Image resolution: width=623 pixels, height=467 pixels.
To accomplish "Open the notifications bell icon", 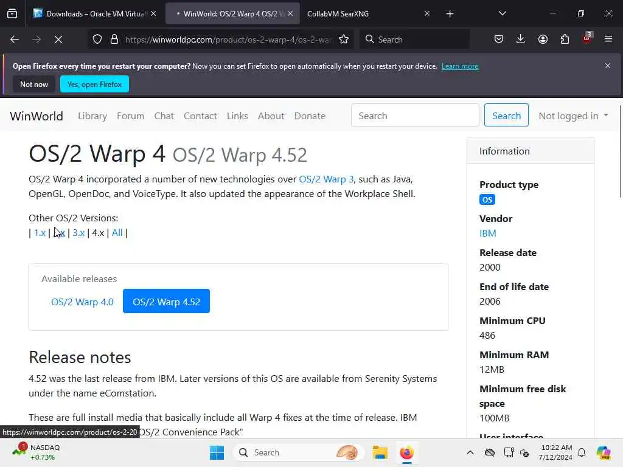I will coord(582,452).
